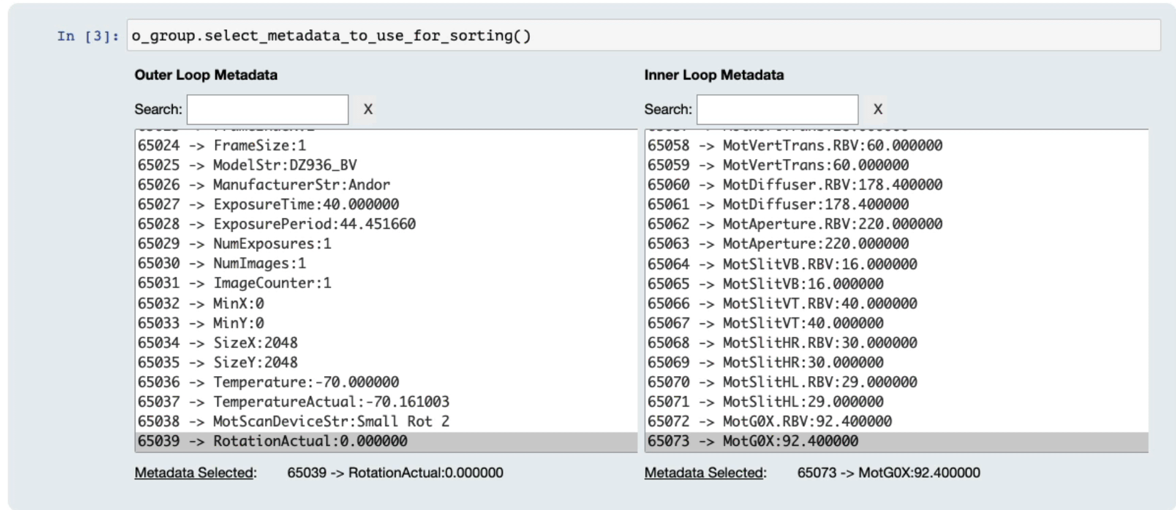Clear the Outer Loop search with X

click(x=367, y=109)
